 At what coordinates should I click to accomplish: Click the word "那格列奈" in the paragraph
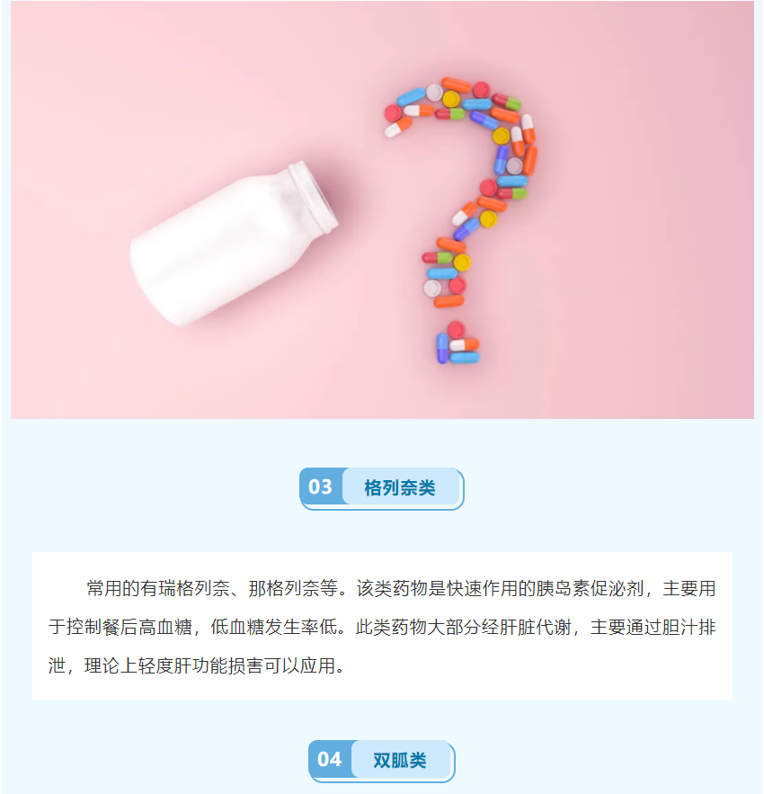284,588
